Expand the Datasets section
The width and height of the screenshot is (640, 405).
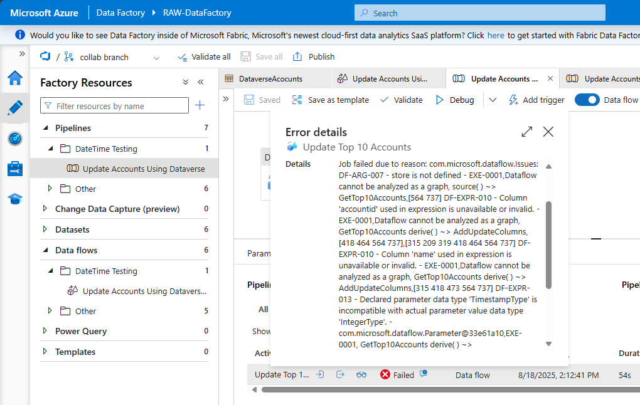45,229
